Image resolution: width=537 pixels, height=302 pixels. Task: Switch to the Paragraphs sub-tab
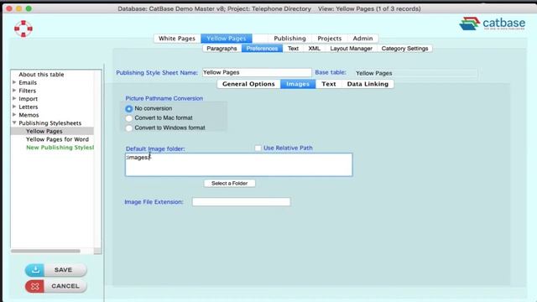pos(222,49)
